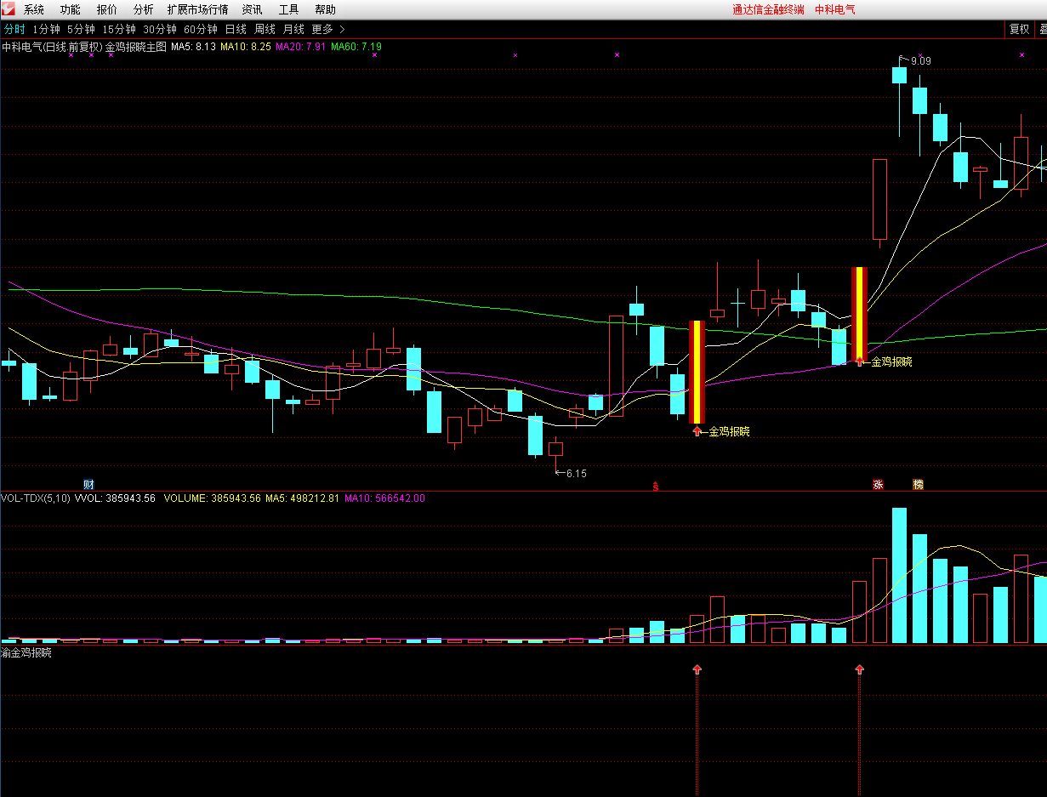Screen dimensions: 1047x797
Task: Click the red Tongdaxin logo icon
Action: click(x=9, y=9)
